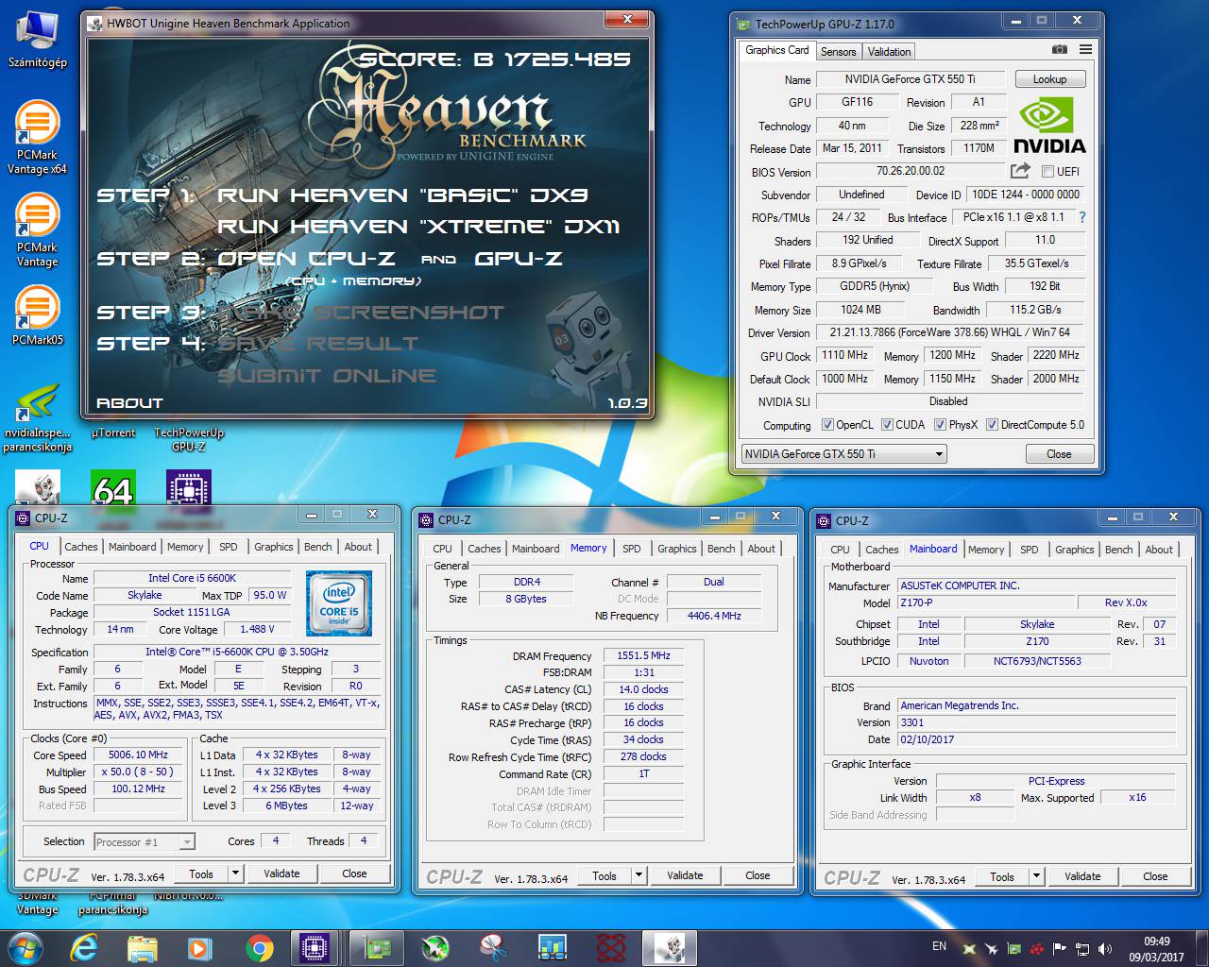1209x967 pixels.
Task: Switch to Heaven robot taskbar icon
Action: point(671,947)
